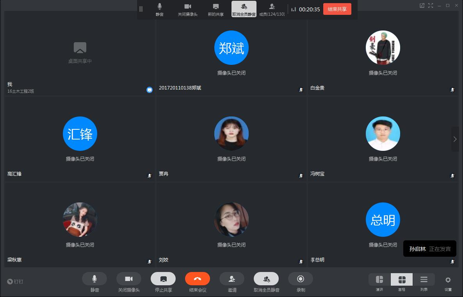Open the 成员(124/130) members list

click(x=272, y=9)
